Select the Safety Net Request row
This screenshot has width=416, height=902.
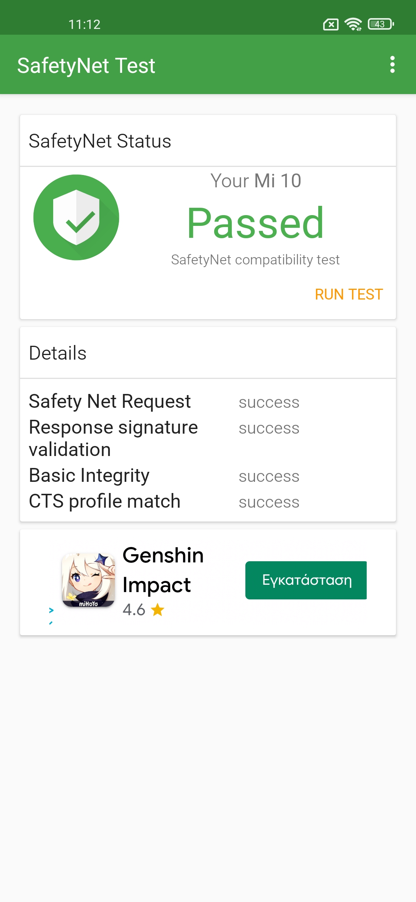(110, 401)
